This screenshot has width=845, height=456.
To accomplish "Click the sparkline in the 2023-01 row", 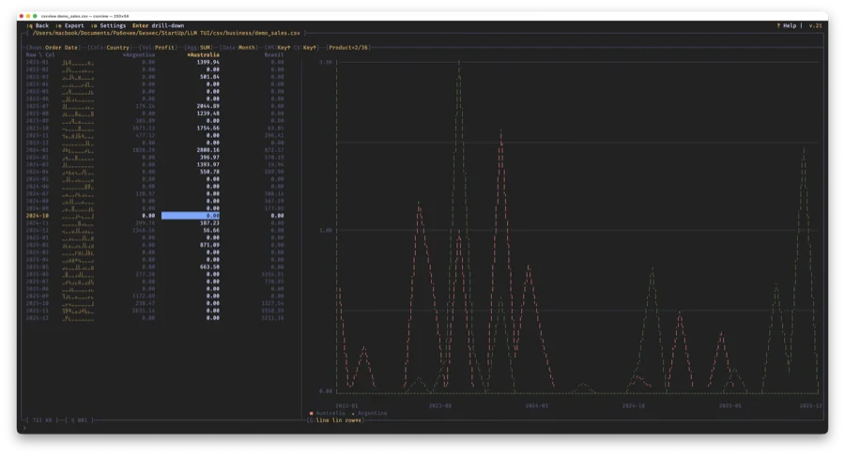I will [x=79, y=62].
